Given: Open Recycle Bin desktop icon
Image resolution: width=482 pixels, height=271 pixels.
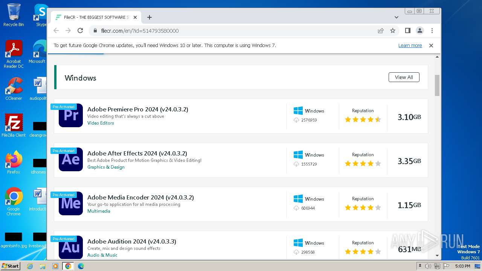Looking at the screenshot, I should pos(14,15).
